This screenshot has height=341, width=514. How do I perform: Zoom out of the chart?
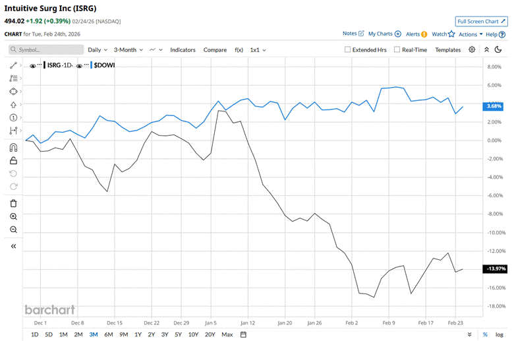(13, 230)
